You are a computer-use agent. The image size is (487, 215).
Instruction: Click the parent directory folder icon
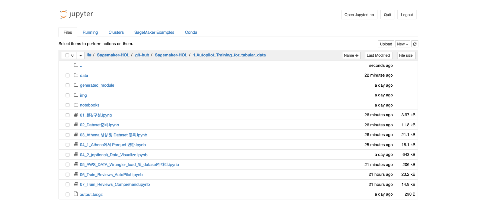click(x=76, y=65)
